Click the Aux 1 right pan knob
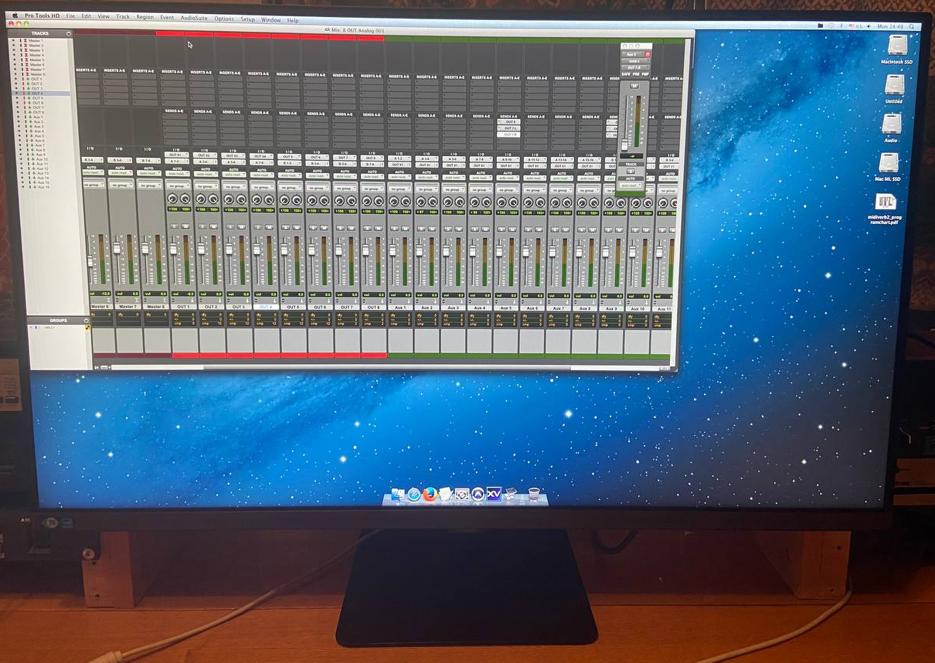This screenshot has width=935, height=663. pyautogui.click(x=407, y=201)
